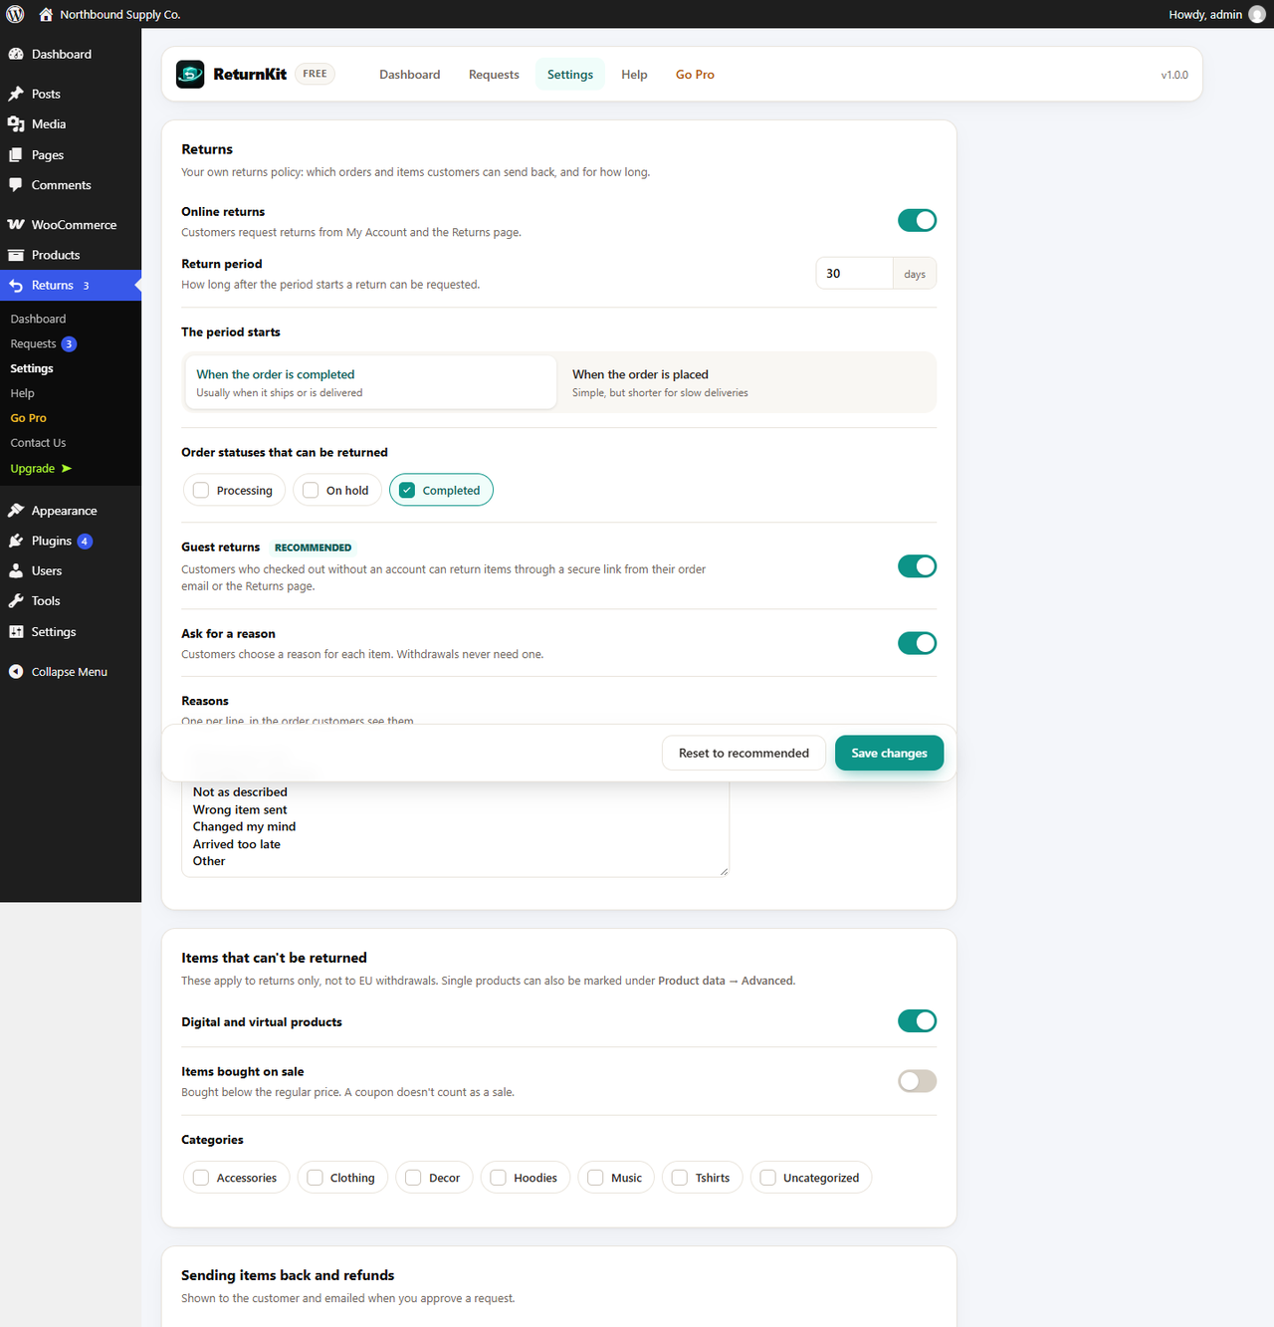Open the ReturnKit Dashboard tab

[x=409, y=75]
